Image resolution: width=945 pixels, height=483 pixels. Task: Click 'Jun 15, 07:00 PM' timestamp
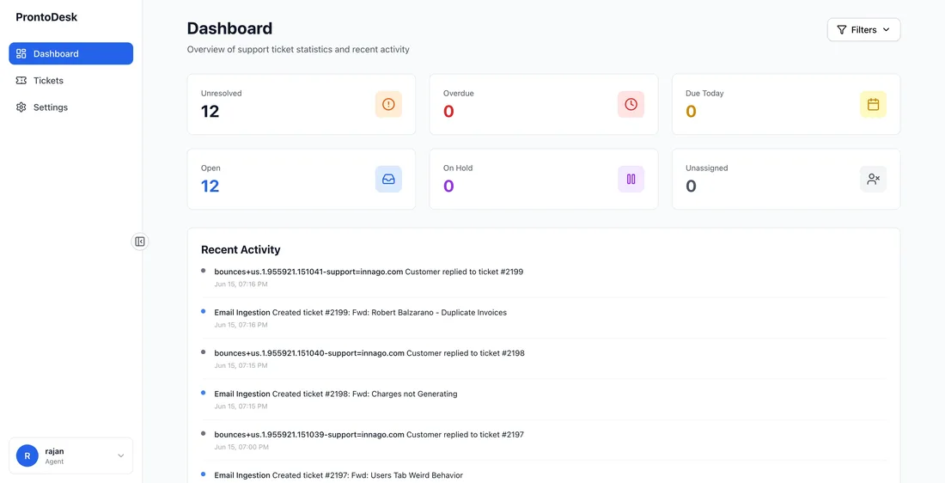(241, 447)
